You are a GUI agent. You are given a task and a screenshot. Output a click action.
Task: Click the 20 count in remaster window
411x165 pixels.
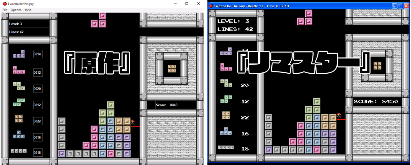pos(245,85)
